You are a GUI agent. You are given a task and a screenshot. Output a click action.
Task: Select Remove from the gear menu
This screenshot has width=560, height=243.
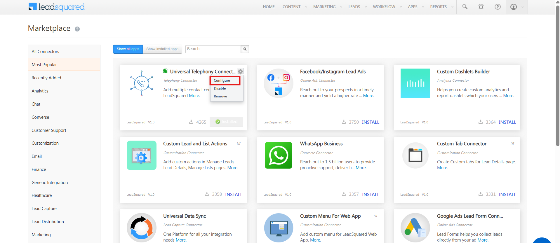(220, 96)
